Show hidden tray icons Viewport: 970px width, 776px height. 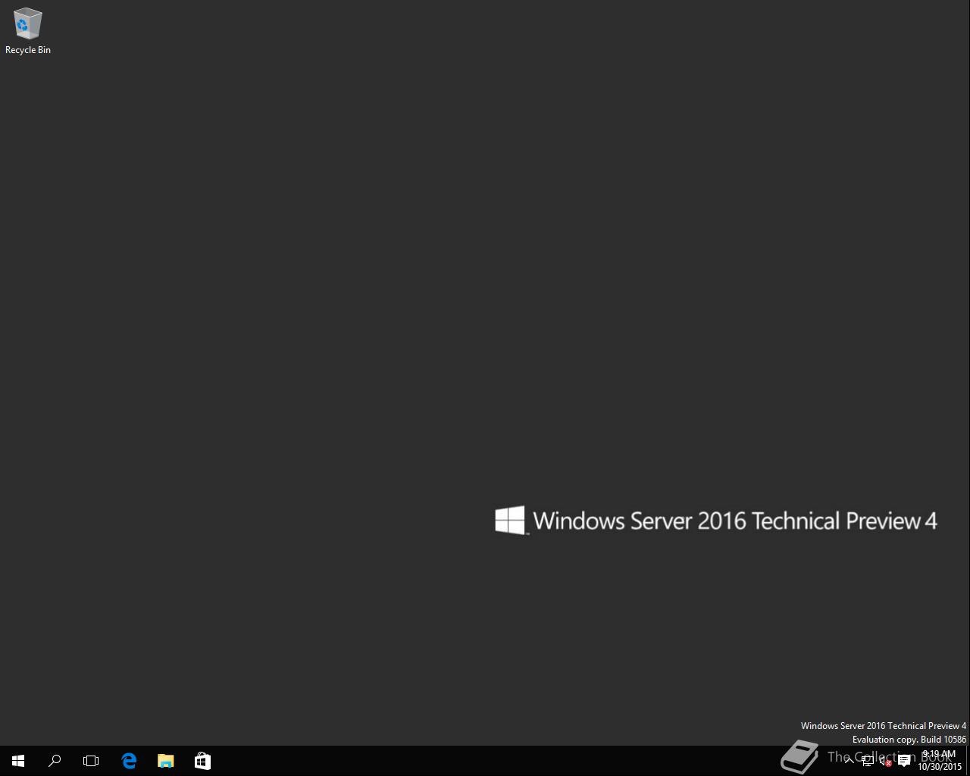(x=849, y=761)
